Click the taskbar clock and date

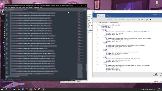pos(159,89)
